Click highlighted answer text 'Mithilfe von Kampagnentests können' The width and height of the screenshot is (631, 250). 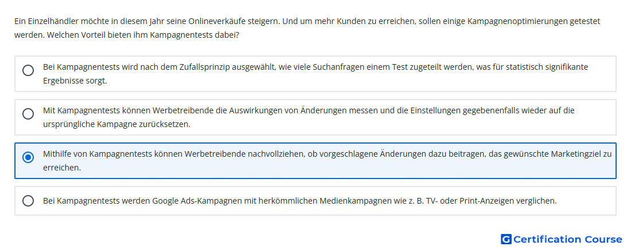tap(327, 161)
